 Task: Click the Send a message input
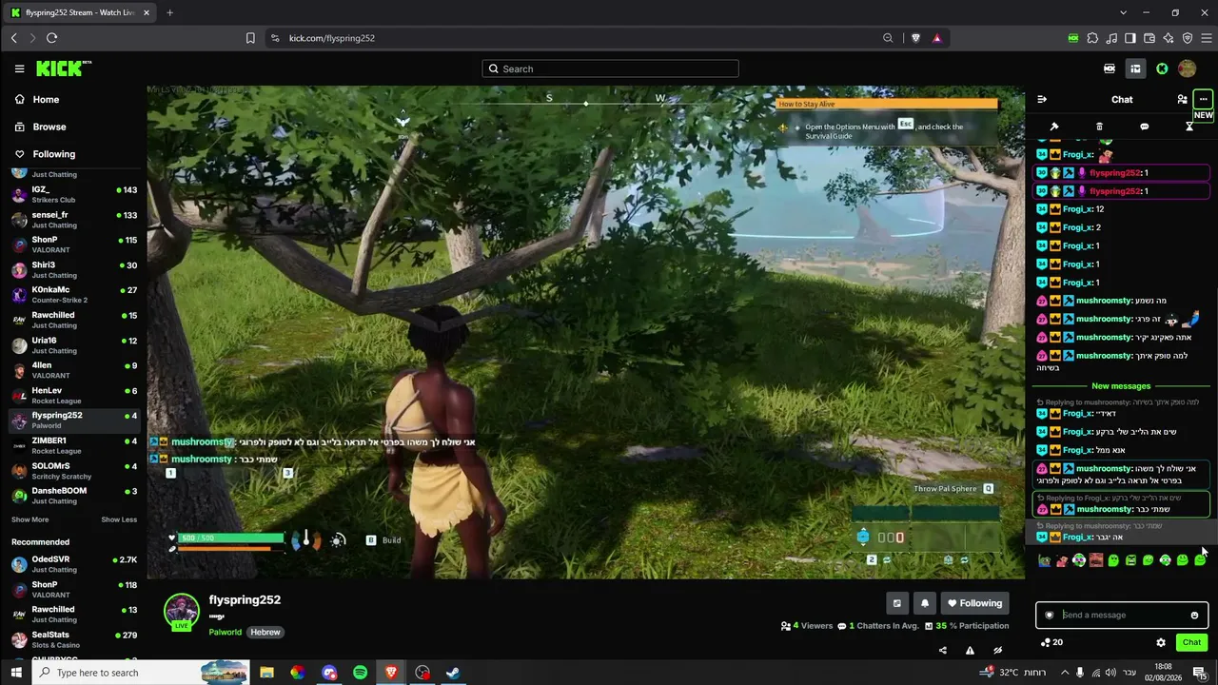[1122, 615]
